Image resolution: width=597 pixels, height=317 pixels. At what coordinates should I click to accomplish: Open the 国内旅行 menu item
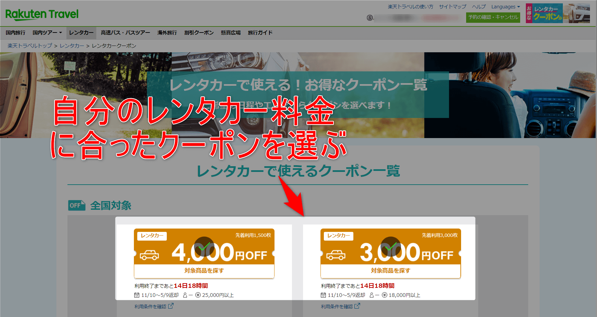click(x=15, y=33)
